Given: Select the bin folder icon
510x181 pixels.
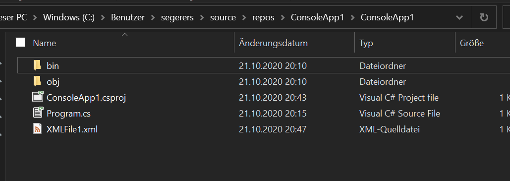Looking at the screenshot, I should click(x=37, y=65).
